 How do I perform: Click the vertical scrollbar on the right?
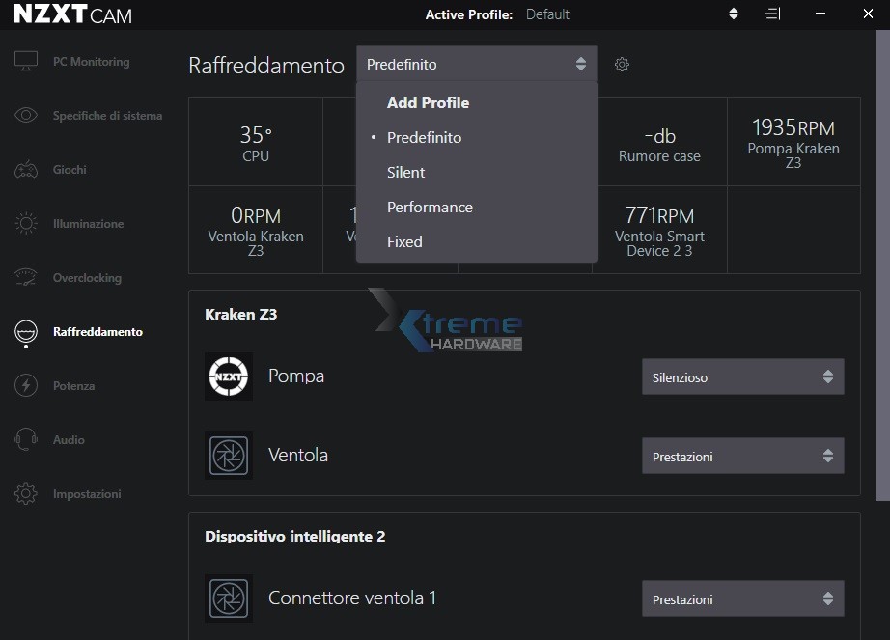883,265
